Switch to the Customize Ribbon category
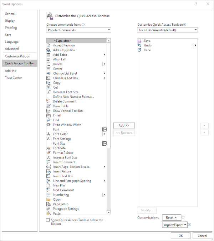214x241 pixels. 17,56
